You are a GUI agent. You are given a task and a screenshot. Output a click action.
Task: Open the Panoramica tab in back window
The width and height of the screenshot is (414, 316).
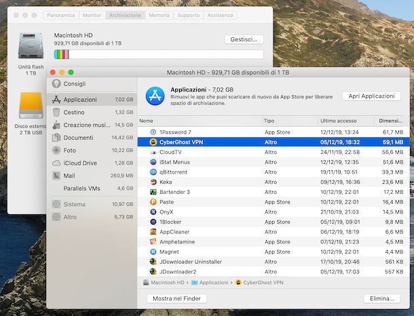[x=60, y=16]
